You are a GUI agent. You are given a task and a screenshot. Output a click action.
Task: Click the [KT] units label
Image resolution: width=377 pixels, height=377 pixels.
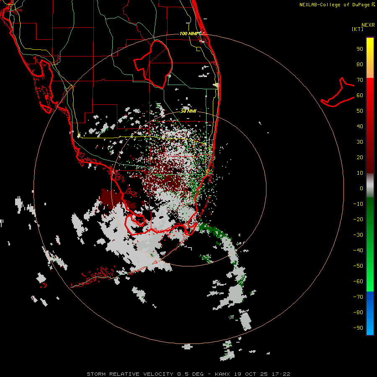click(358, 29)
